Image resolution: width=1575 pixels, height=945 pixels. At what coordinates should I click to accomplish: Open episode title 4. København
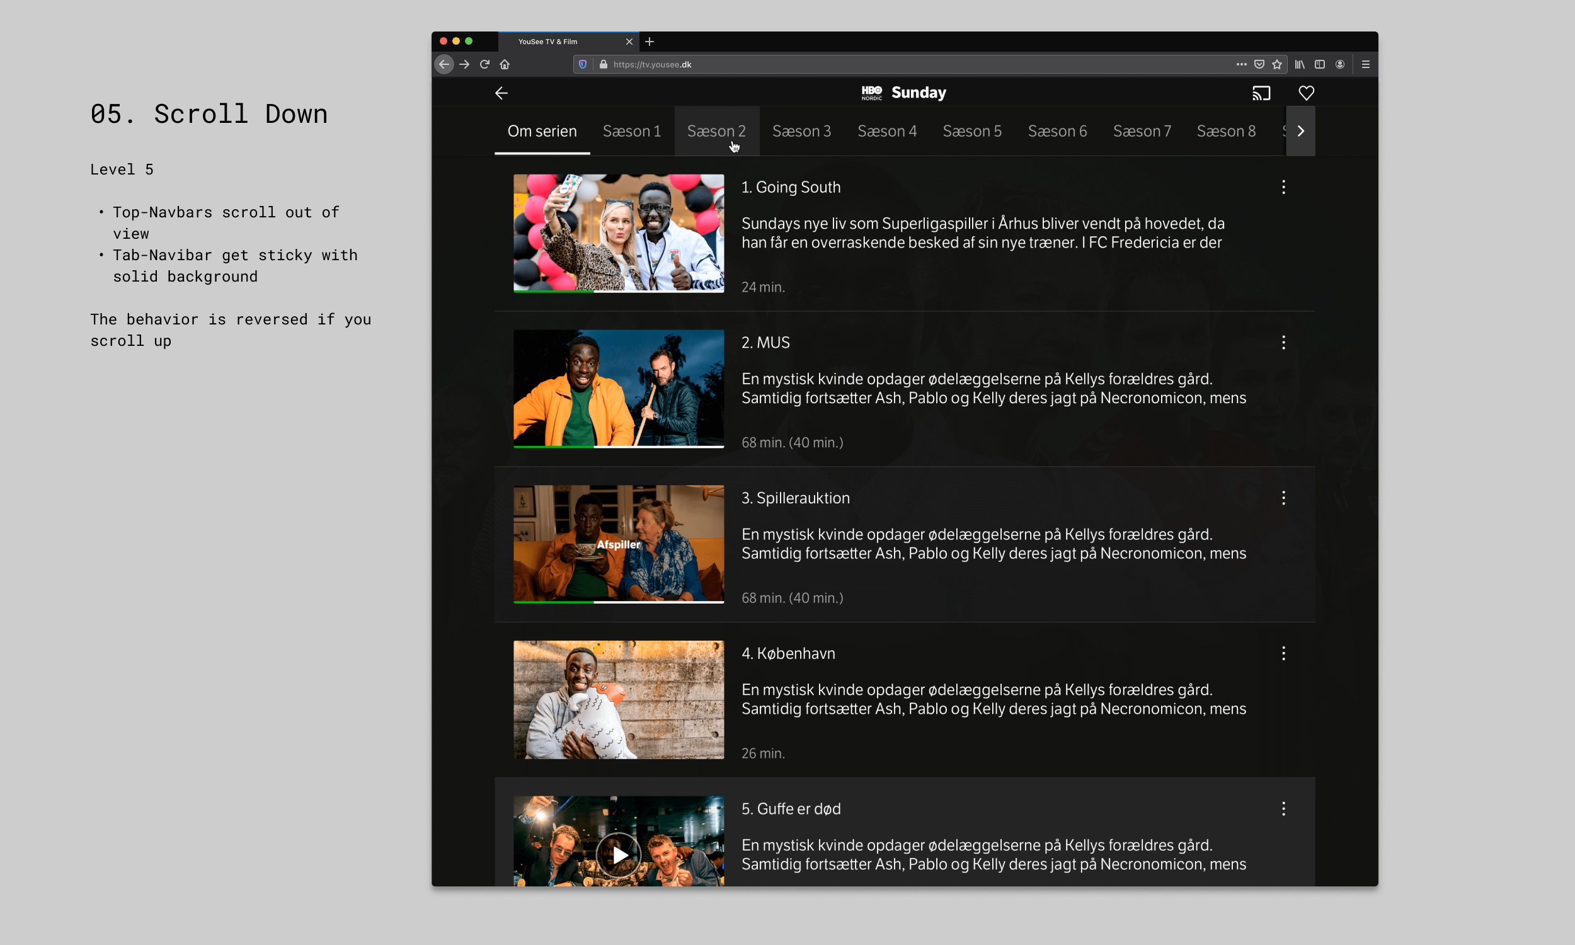tap(788, 653)
